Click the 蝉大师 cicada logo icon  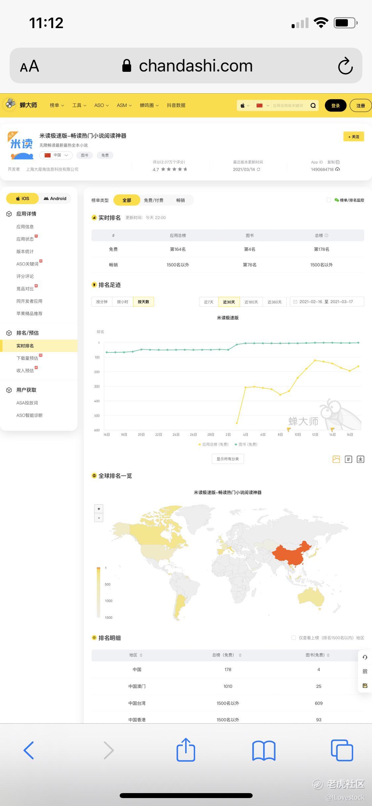[10, 104]
